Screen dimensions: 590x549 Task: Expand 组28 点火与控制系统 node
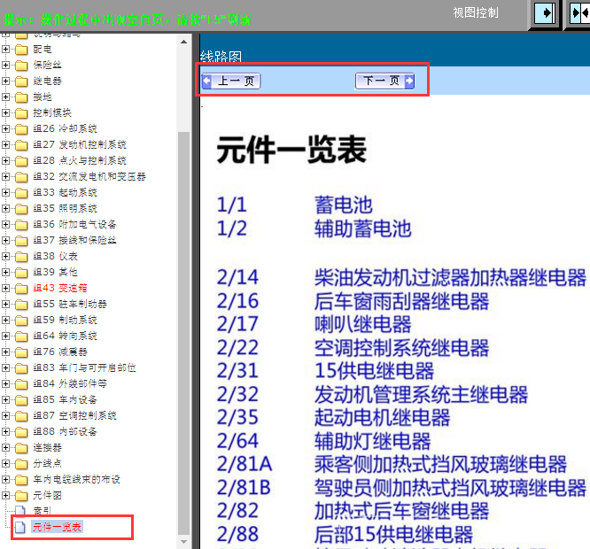pos(5,160)
